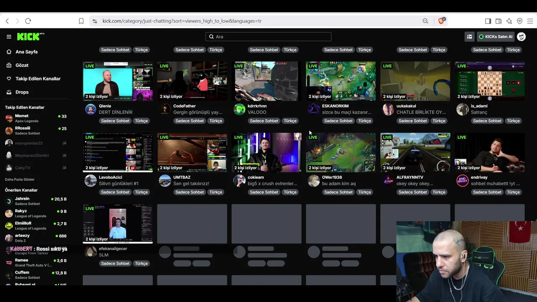Toggle the browser sidebar panel icon
The height and width of the screenshot is (302, 537).
point(488,21)
